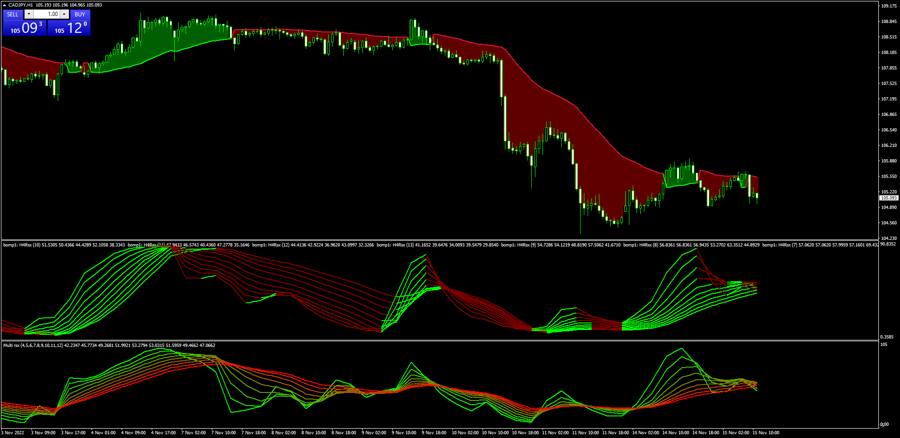Click the bomp1: H4Rsx (8) indicator label
Viewport: 900px width, 438px height.
(x=641, y=245)
